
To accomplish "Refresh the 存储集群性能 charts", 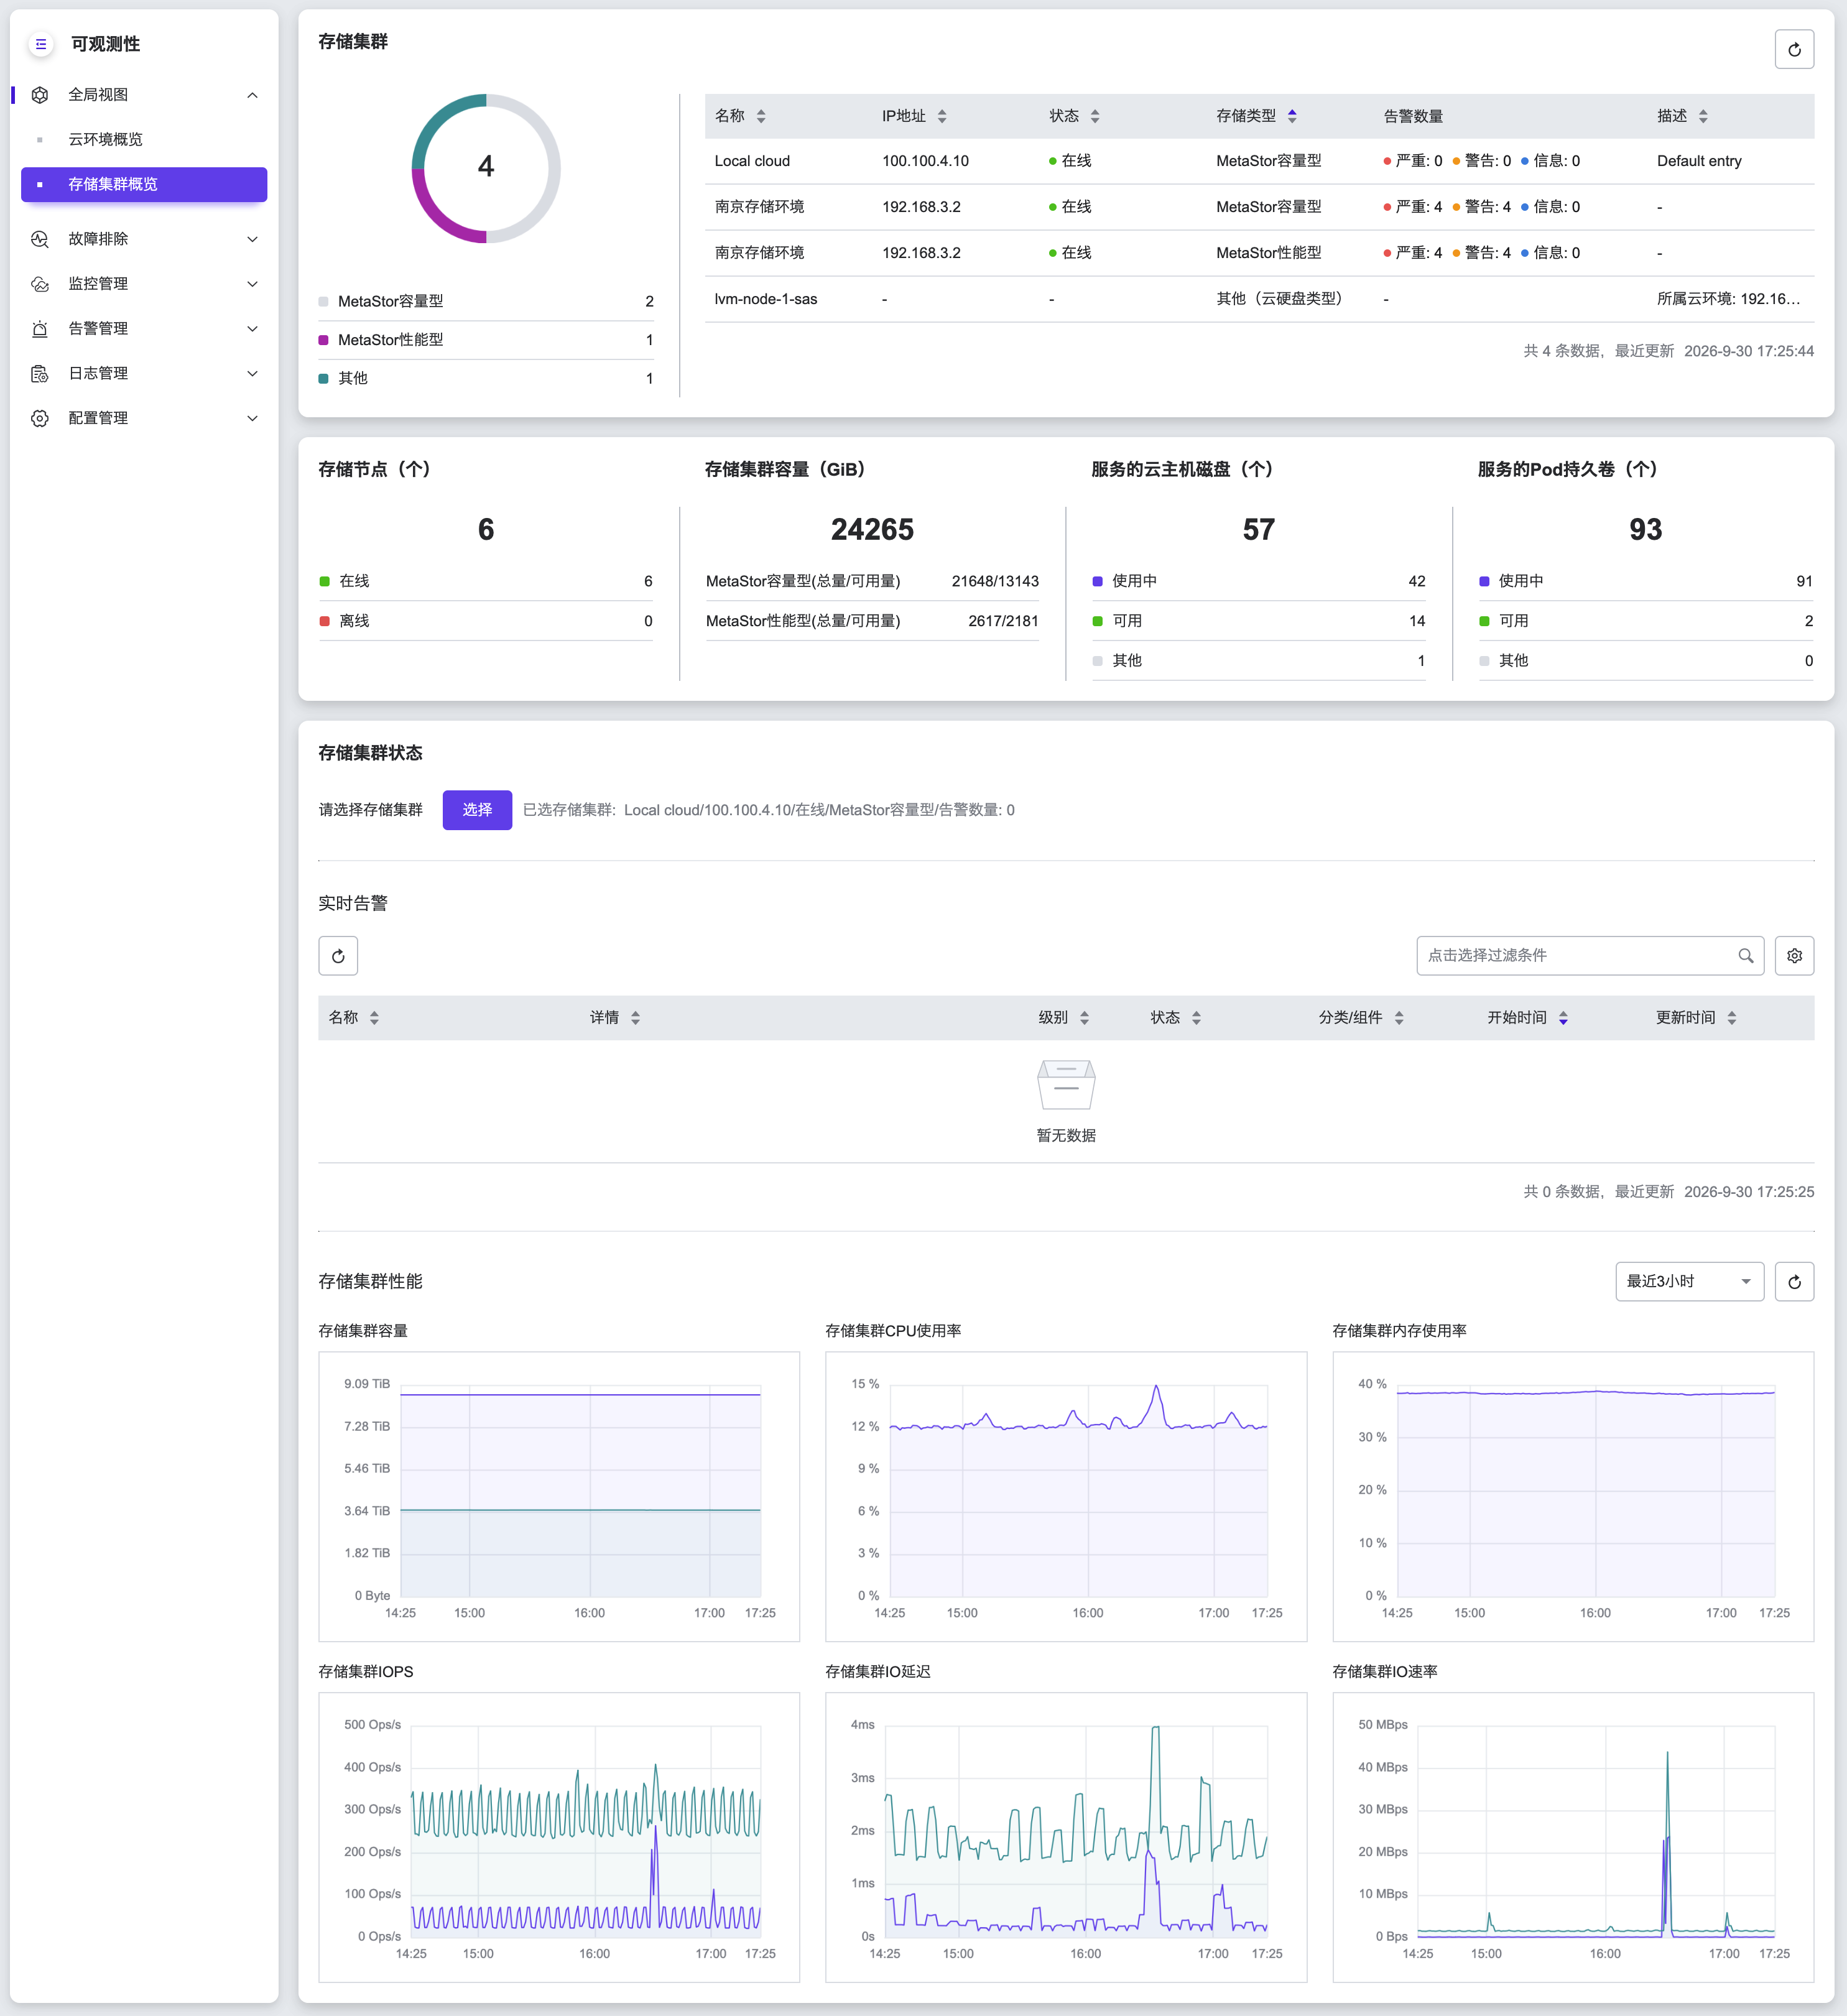I will (1794, 1282).
